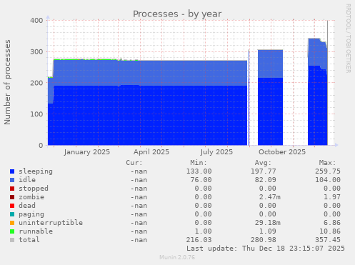
Task: Click the 'Cur:' column header
Action: (x=134, y=163)
